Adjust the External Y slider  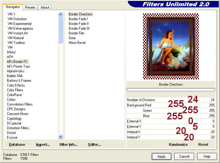point(171,126)
